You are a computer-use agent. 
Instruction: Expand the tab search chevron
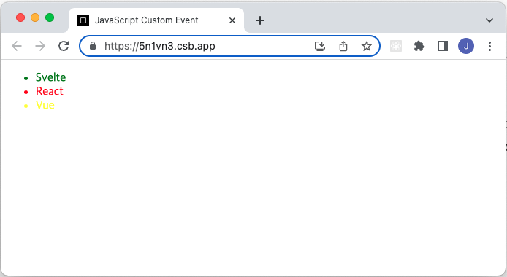point(489,20)
